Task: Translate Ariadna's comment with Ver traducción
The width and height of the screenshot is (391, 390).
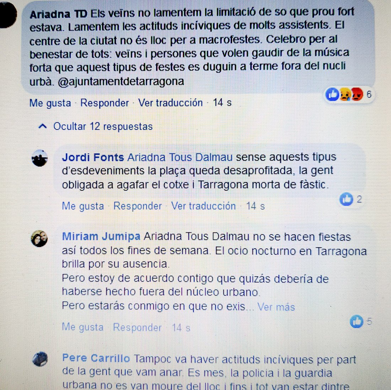Action: (170, 102)
